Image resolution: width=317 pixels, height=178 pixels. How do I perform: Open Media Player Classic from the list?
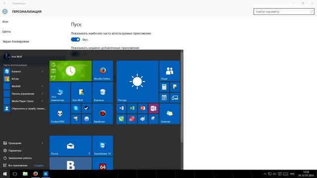[24, 101]
